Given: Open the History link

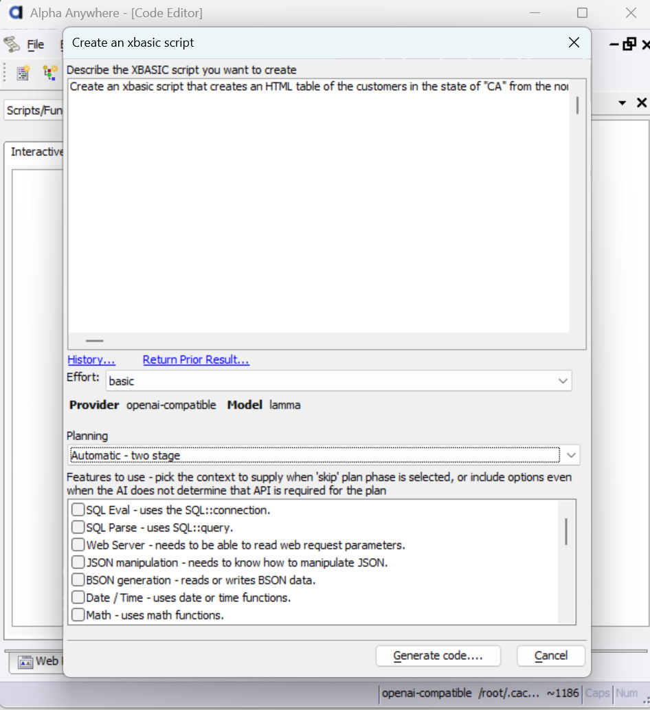Looking at the screenshot, I should (x=91, y=359).
